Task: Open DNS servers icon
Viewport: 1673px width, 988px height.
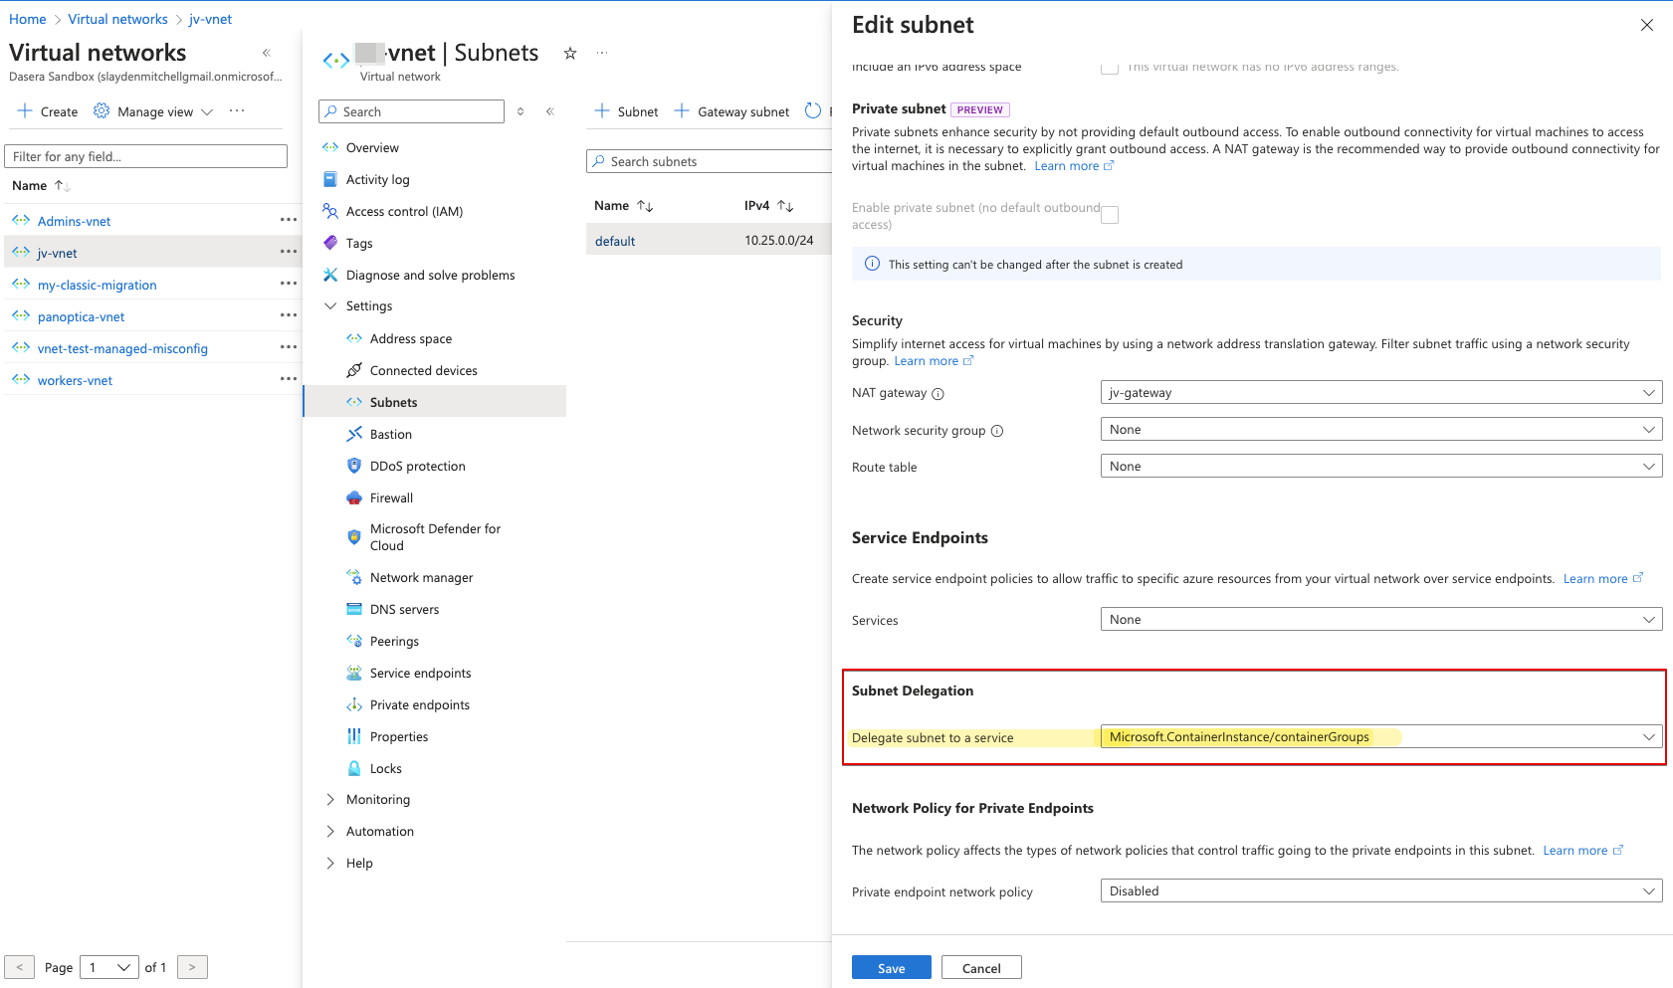Action: (x=354, y=609)
